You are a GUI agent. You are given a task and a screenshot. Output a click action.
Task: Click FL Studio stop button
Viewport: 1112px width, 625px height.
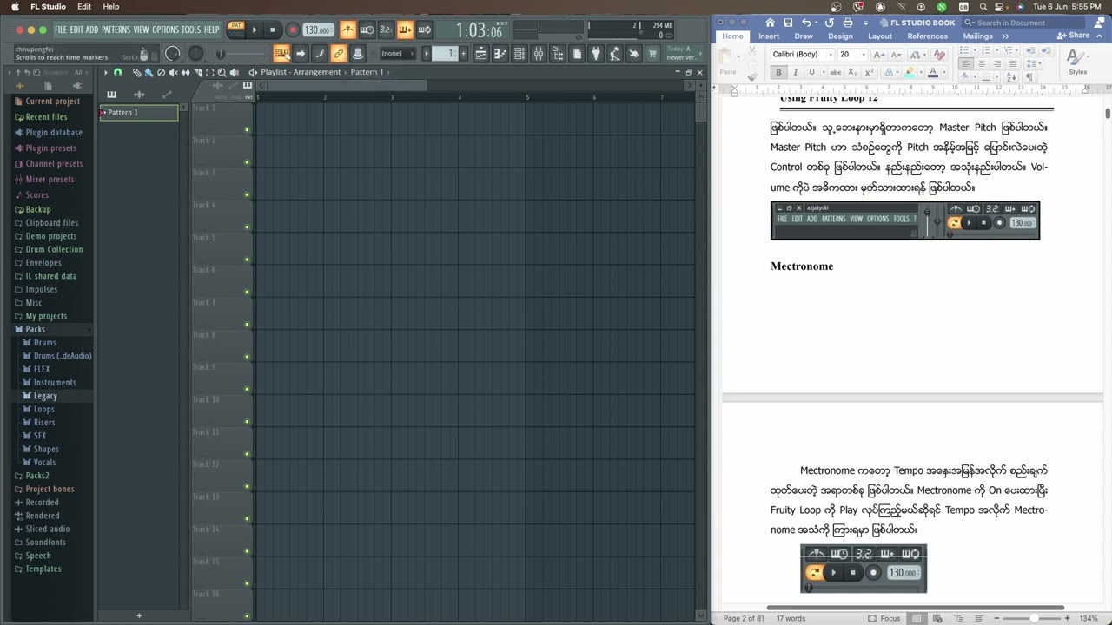(273, 30)
